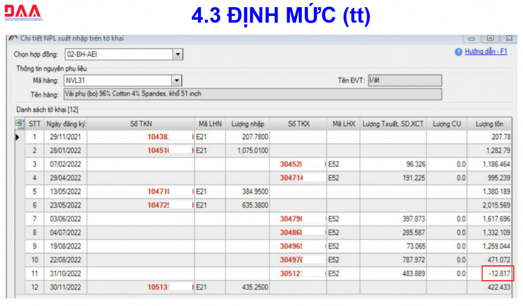Click the blue help question mark icon
523x306 pixels.
[458, 52]
